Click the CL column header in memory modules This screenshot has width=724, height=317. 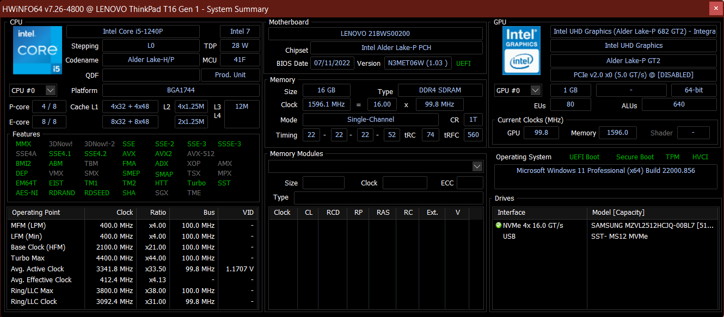[x=309, y=213]
